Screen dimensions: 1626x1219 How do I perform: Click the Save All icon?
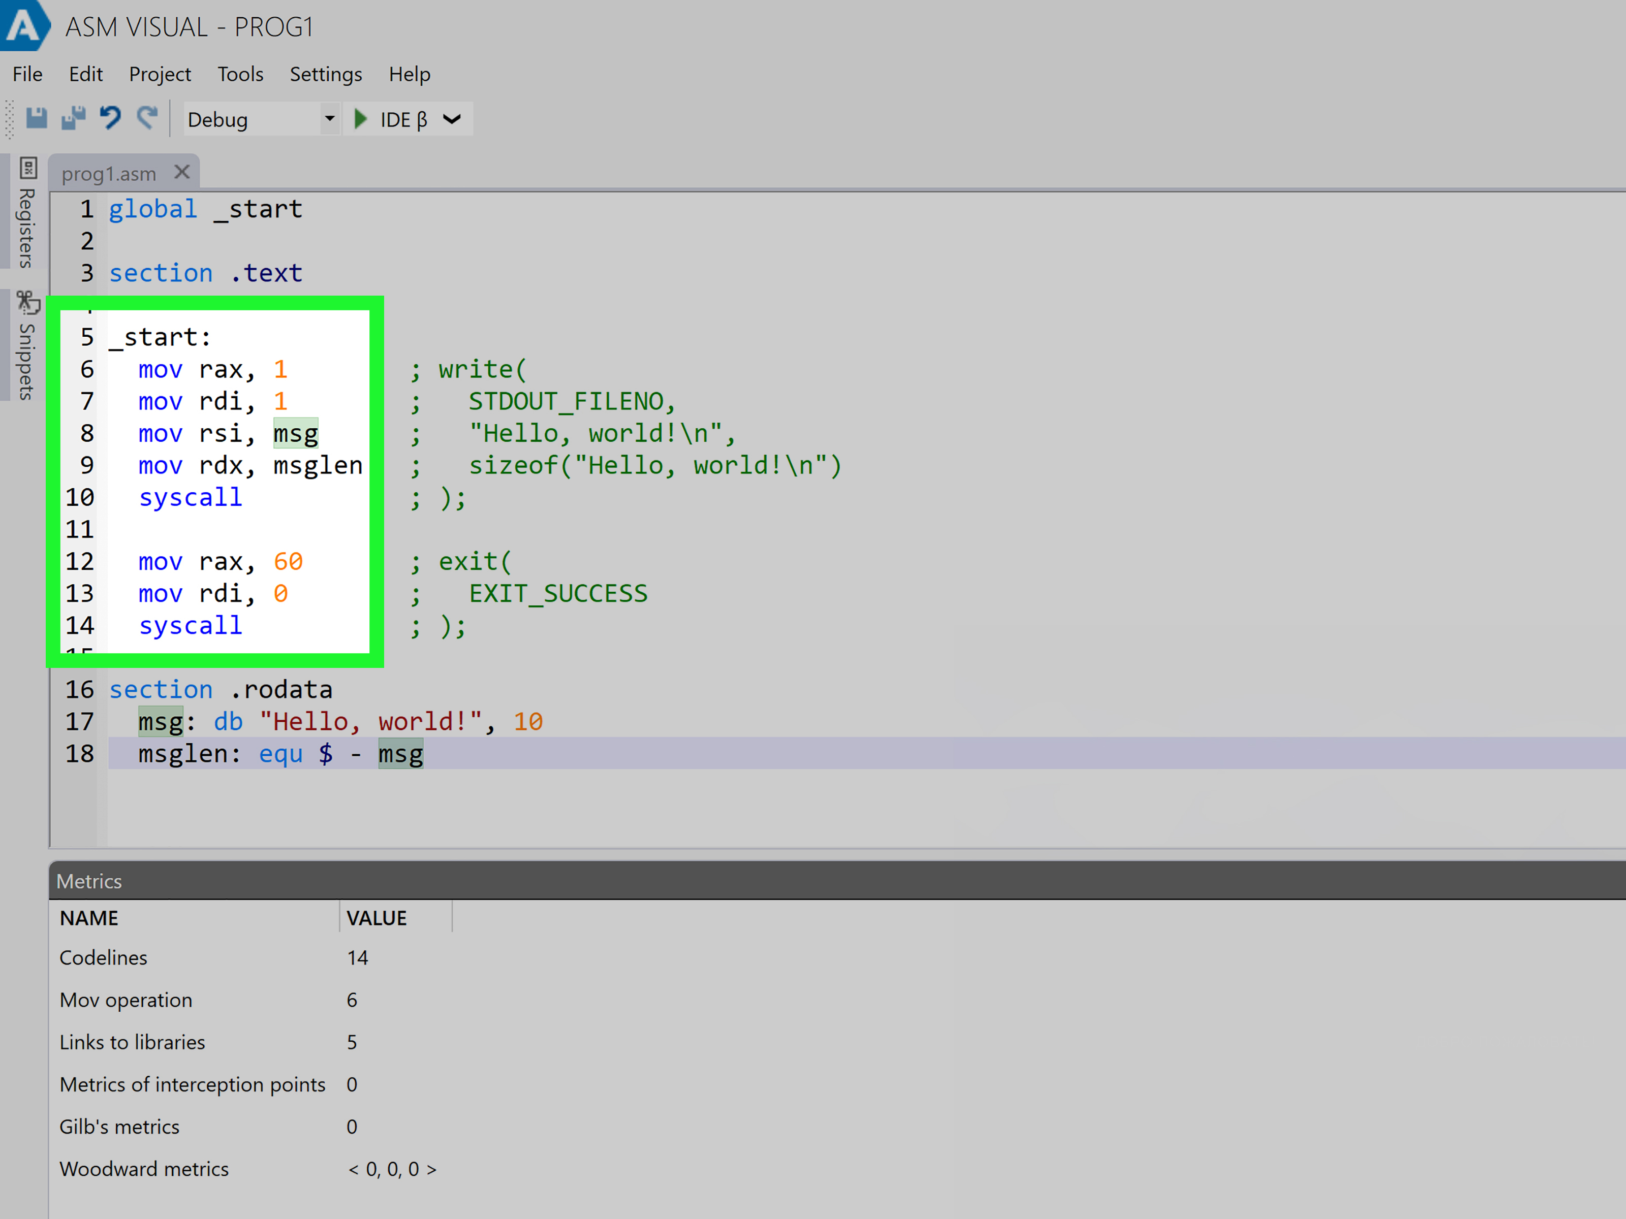pyautogui.click(x=74, y=118)
